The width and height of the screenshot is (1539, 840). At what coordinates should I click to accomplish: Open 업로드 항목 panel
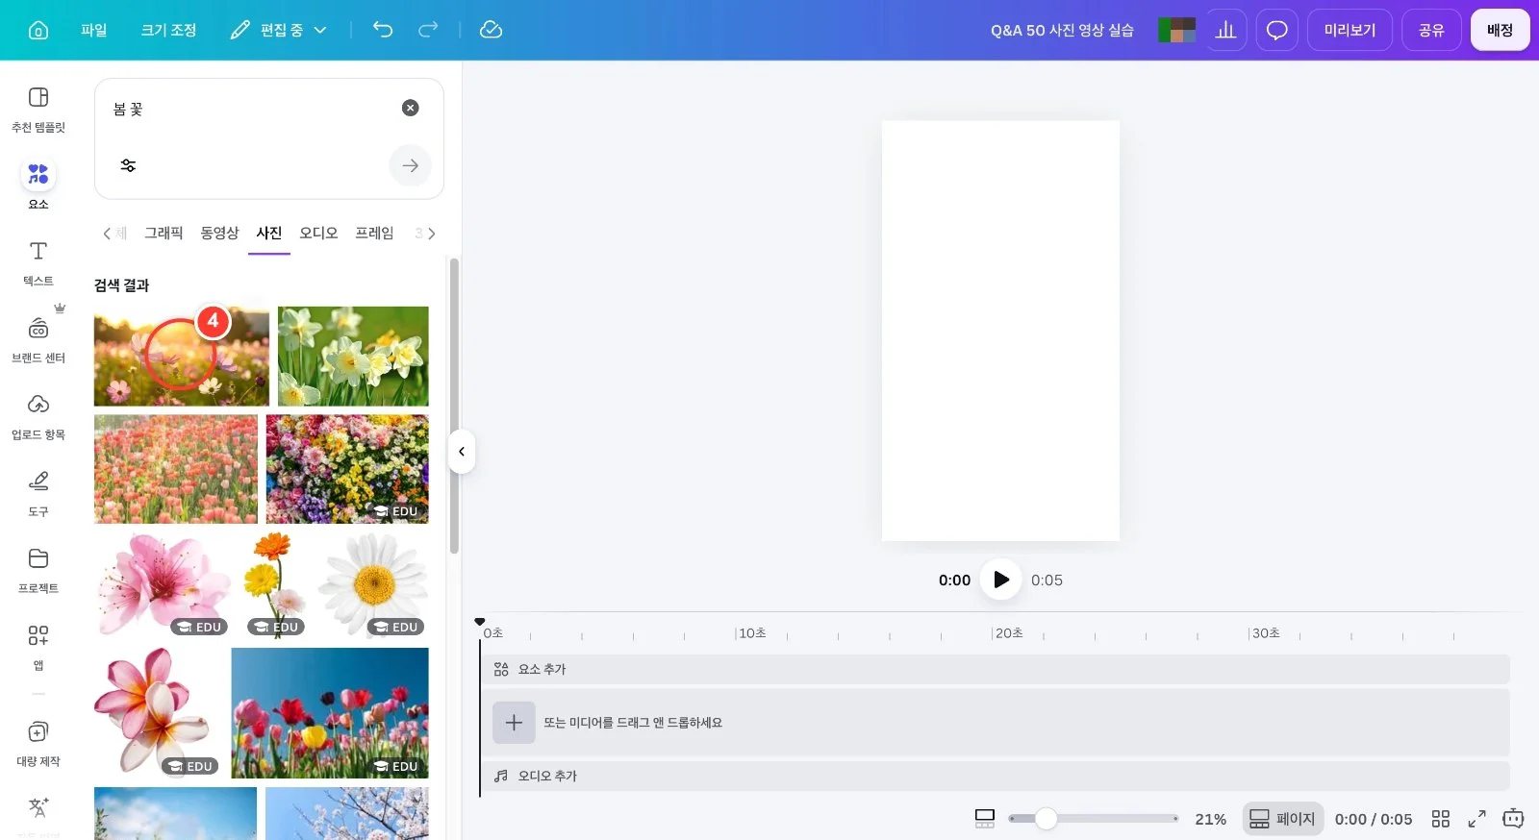pos(38,416)
